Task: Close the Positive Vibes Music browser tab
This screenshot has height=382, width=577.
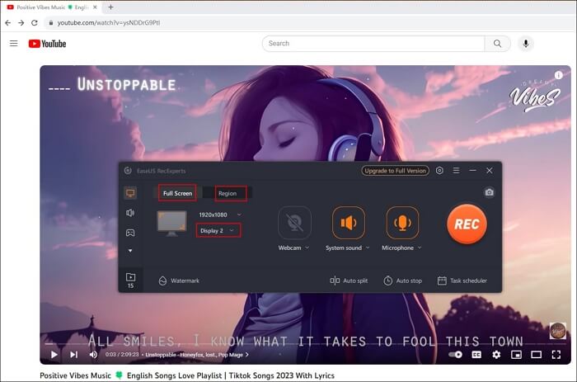Action: (x=95, y=7)
